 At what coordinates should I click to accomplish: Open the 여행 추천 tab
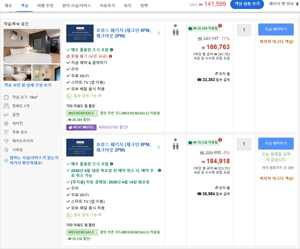click(45, 5)
